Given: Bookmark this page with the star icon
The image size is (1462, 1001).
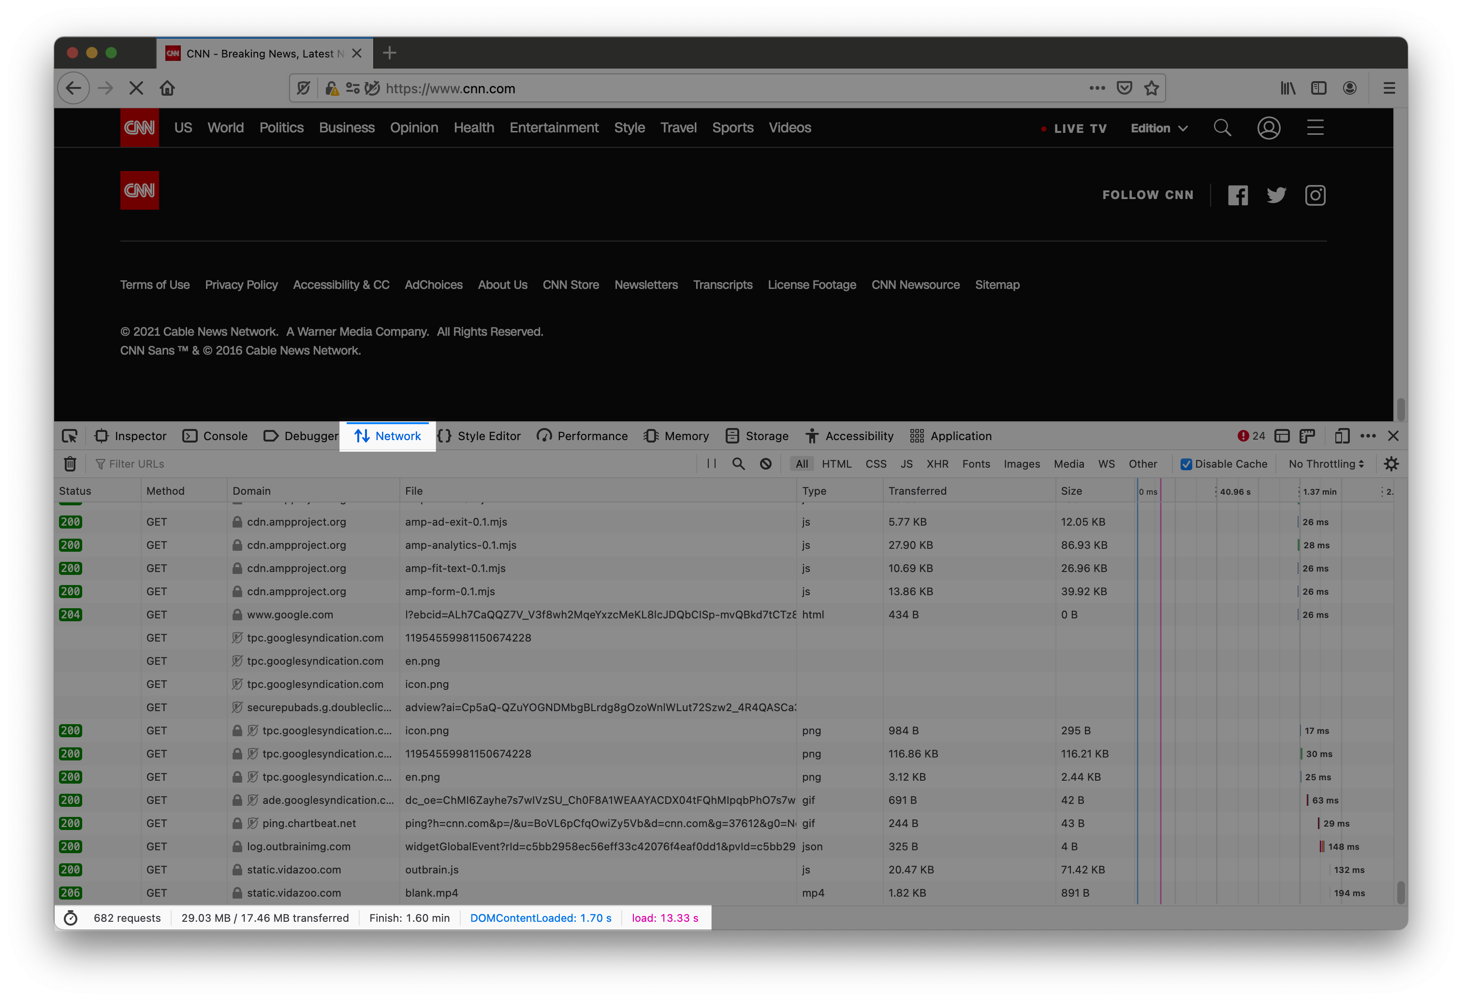Looking at the screenshot, I should click(x=1151, y=89).
